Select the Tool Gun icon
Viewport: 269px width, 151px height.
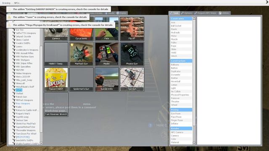tap(132, 79)
